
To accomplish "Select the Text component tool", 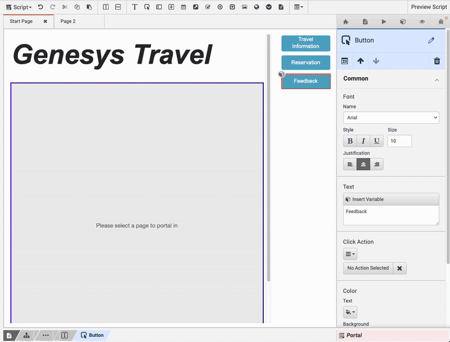I will [x=134, y=7].
